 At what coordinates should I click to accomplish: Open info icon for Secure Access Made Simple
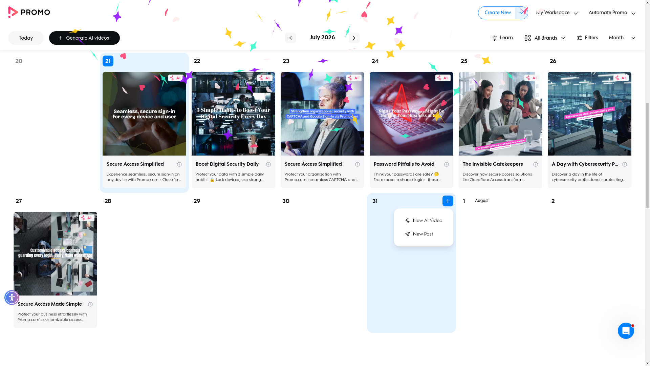(x=90, y=304)
